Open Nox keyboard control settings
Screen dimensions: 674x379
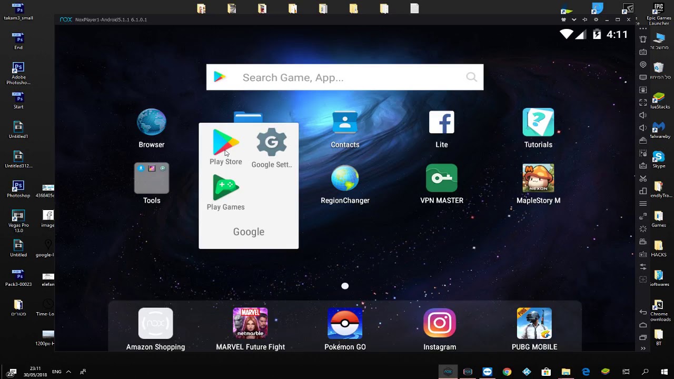(x=643, y=52)
